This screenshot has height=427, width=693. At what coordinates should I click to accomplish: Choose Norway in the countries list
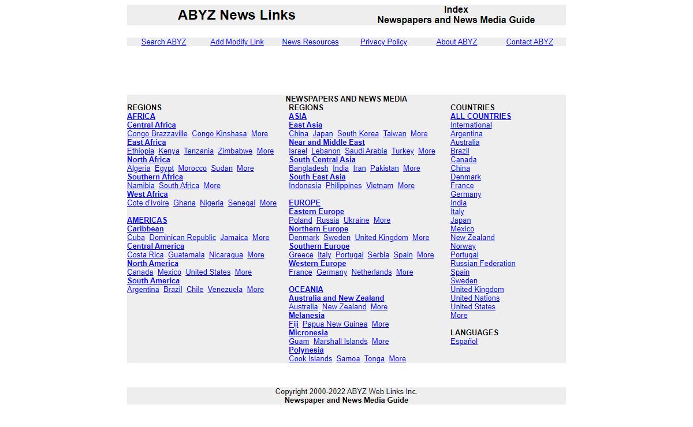tap(463, 246)
